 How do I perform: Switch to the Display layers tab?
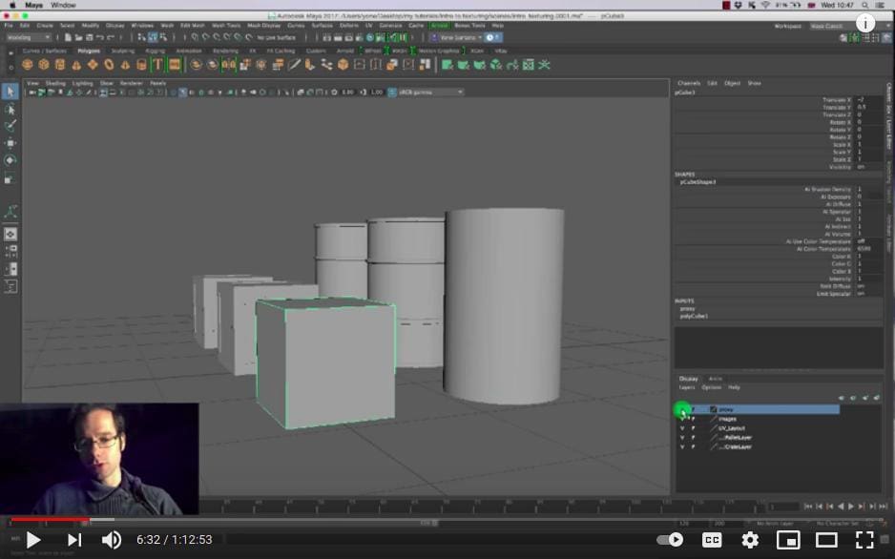688,379
